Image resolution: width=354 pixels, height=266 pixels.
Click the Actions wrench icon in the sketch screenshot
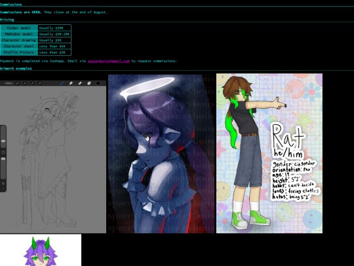(18, 83)
